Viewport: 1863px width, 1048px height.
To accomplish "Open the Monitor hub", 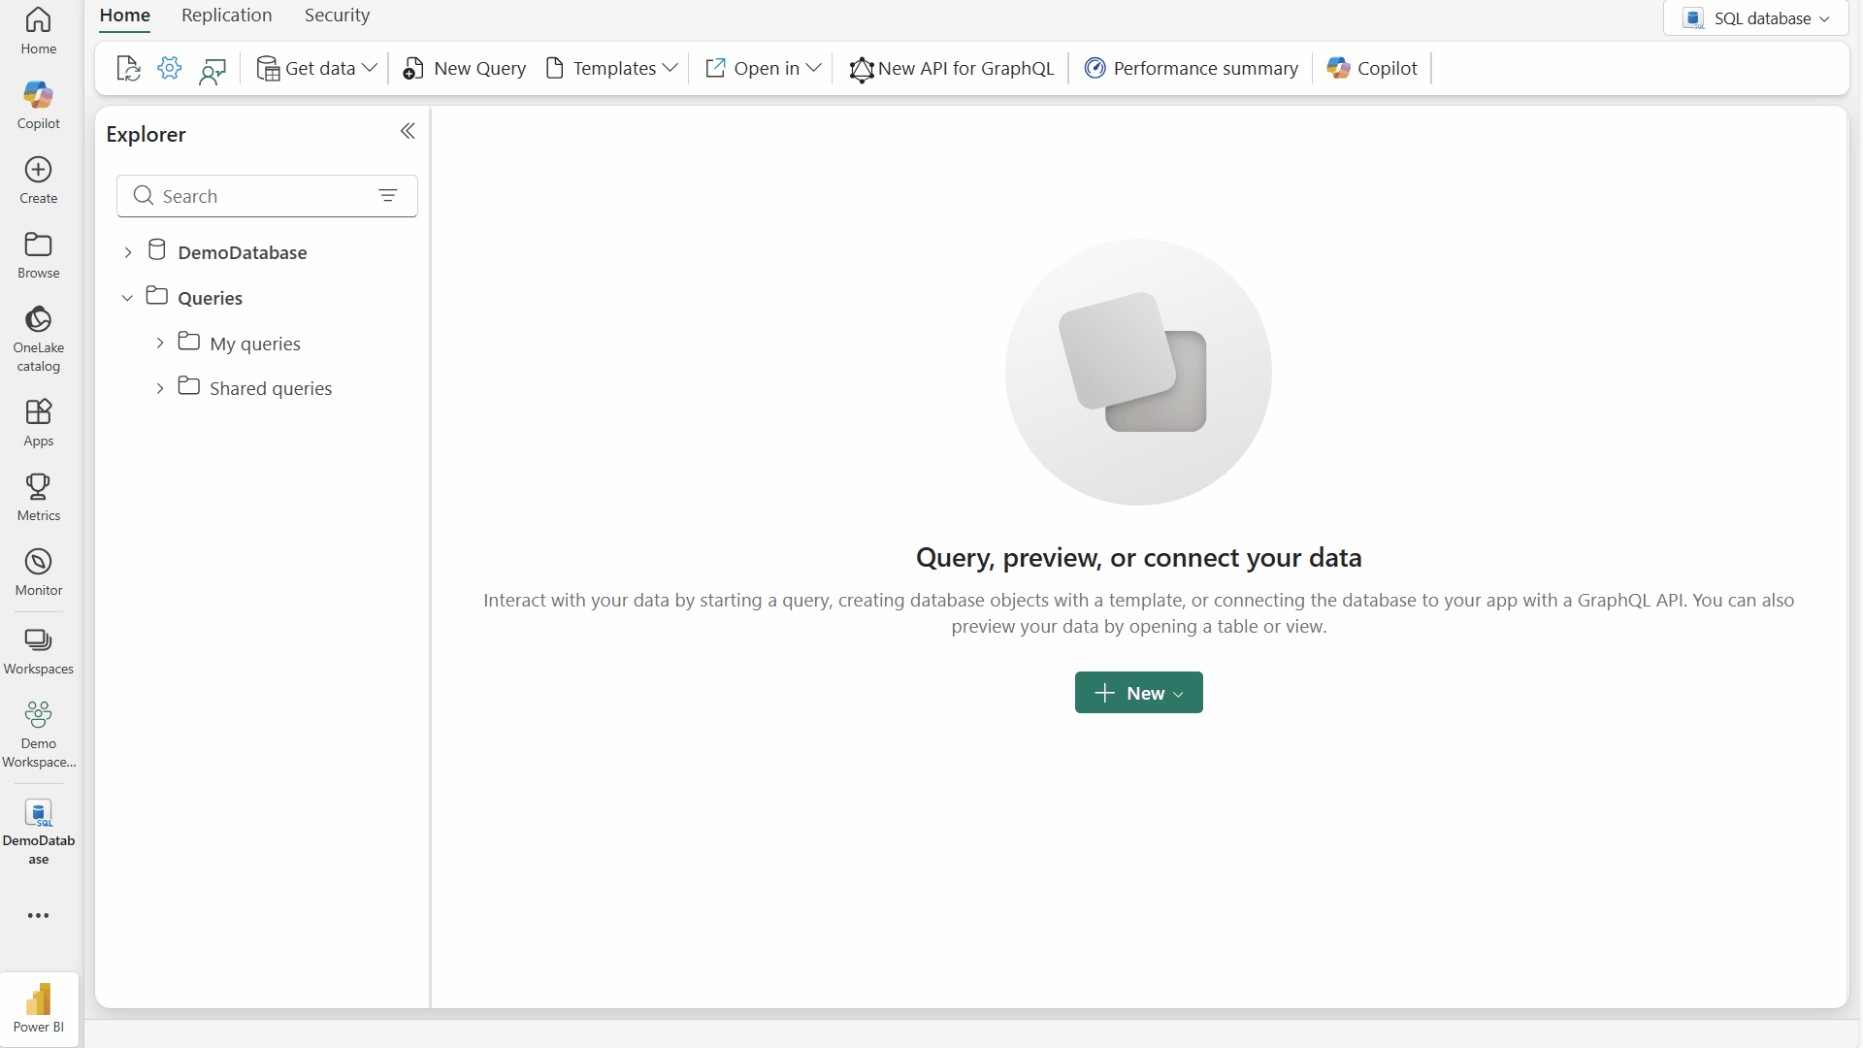I will click(38, 571).
